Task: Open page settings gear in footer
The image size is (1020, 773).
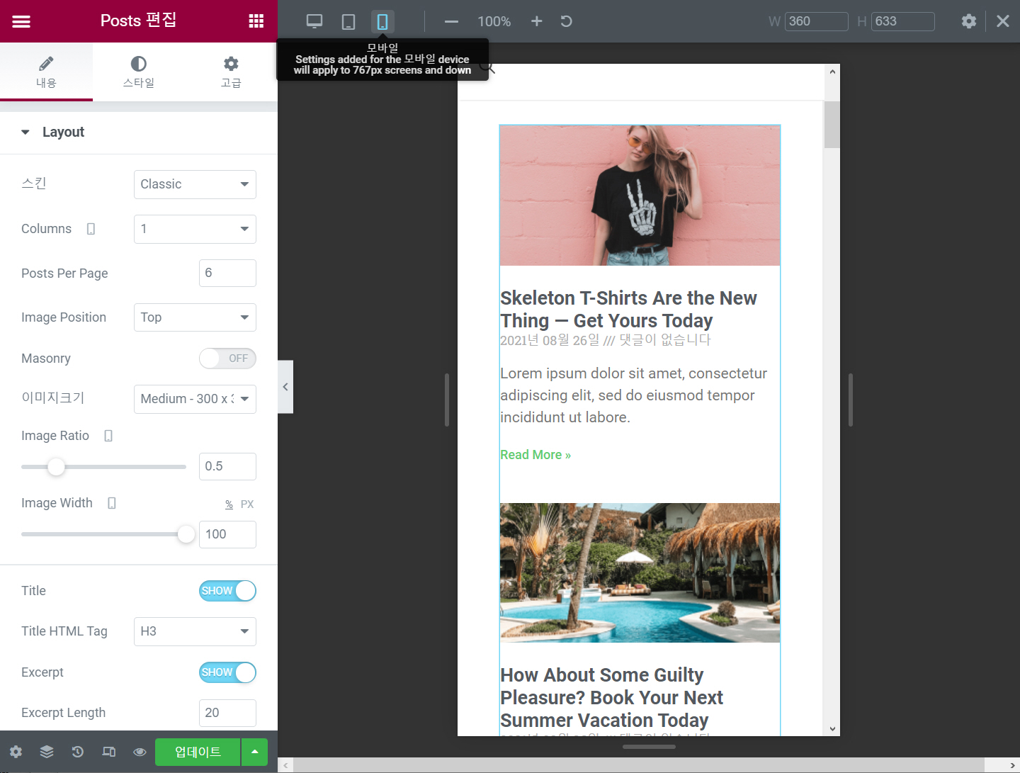Action: click(x=16, y=752)
